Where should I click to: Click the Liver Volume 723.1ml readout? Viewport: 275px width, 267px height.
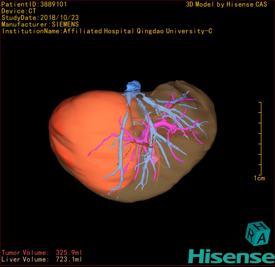[42, 259]
